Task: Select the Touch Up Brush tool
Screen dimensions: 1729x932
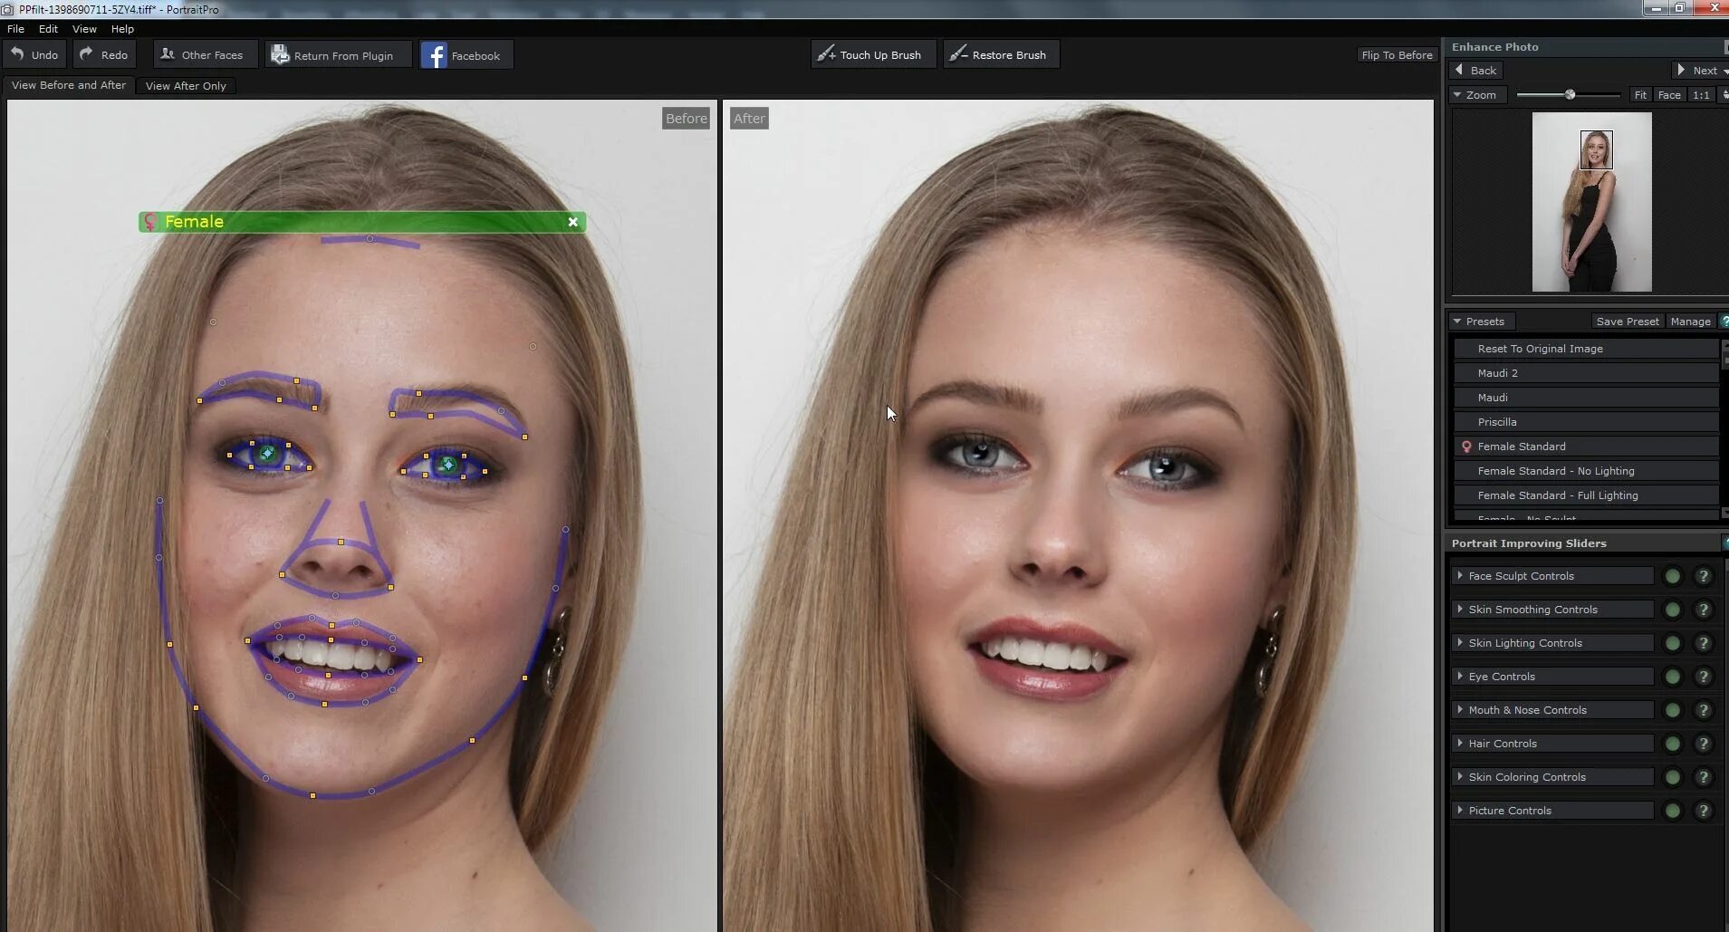Action: 873,54
